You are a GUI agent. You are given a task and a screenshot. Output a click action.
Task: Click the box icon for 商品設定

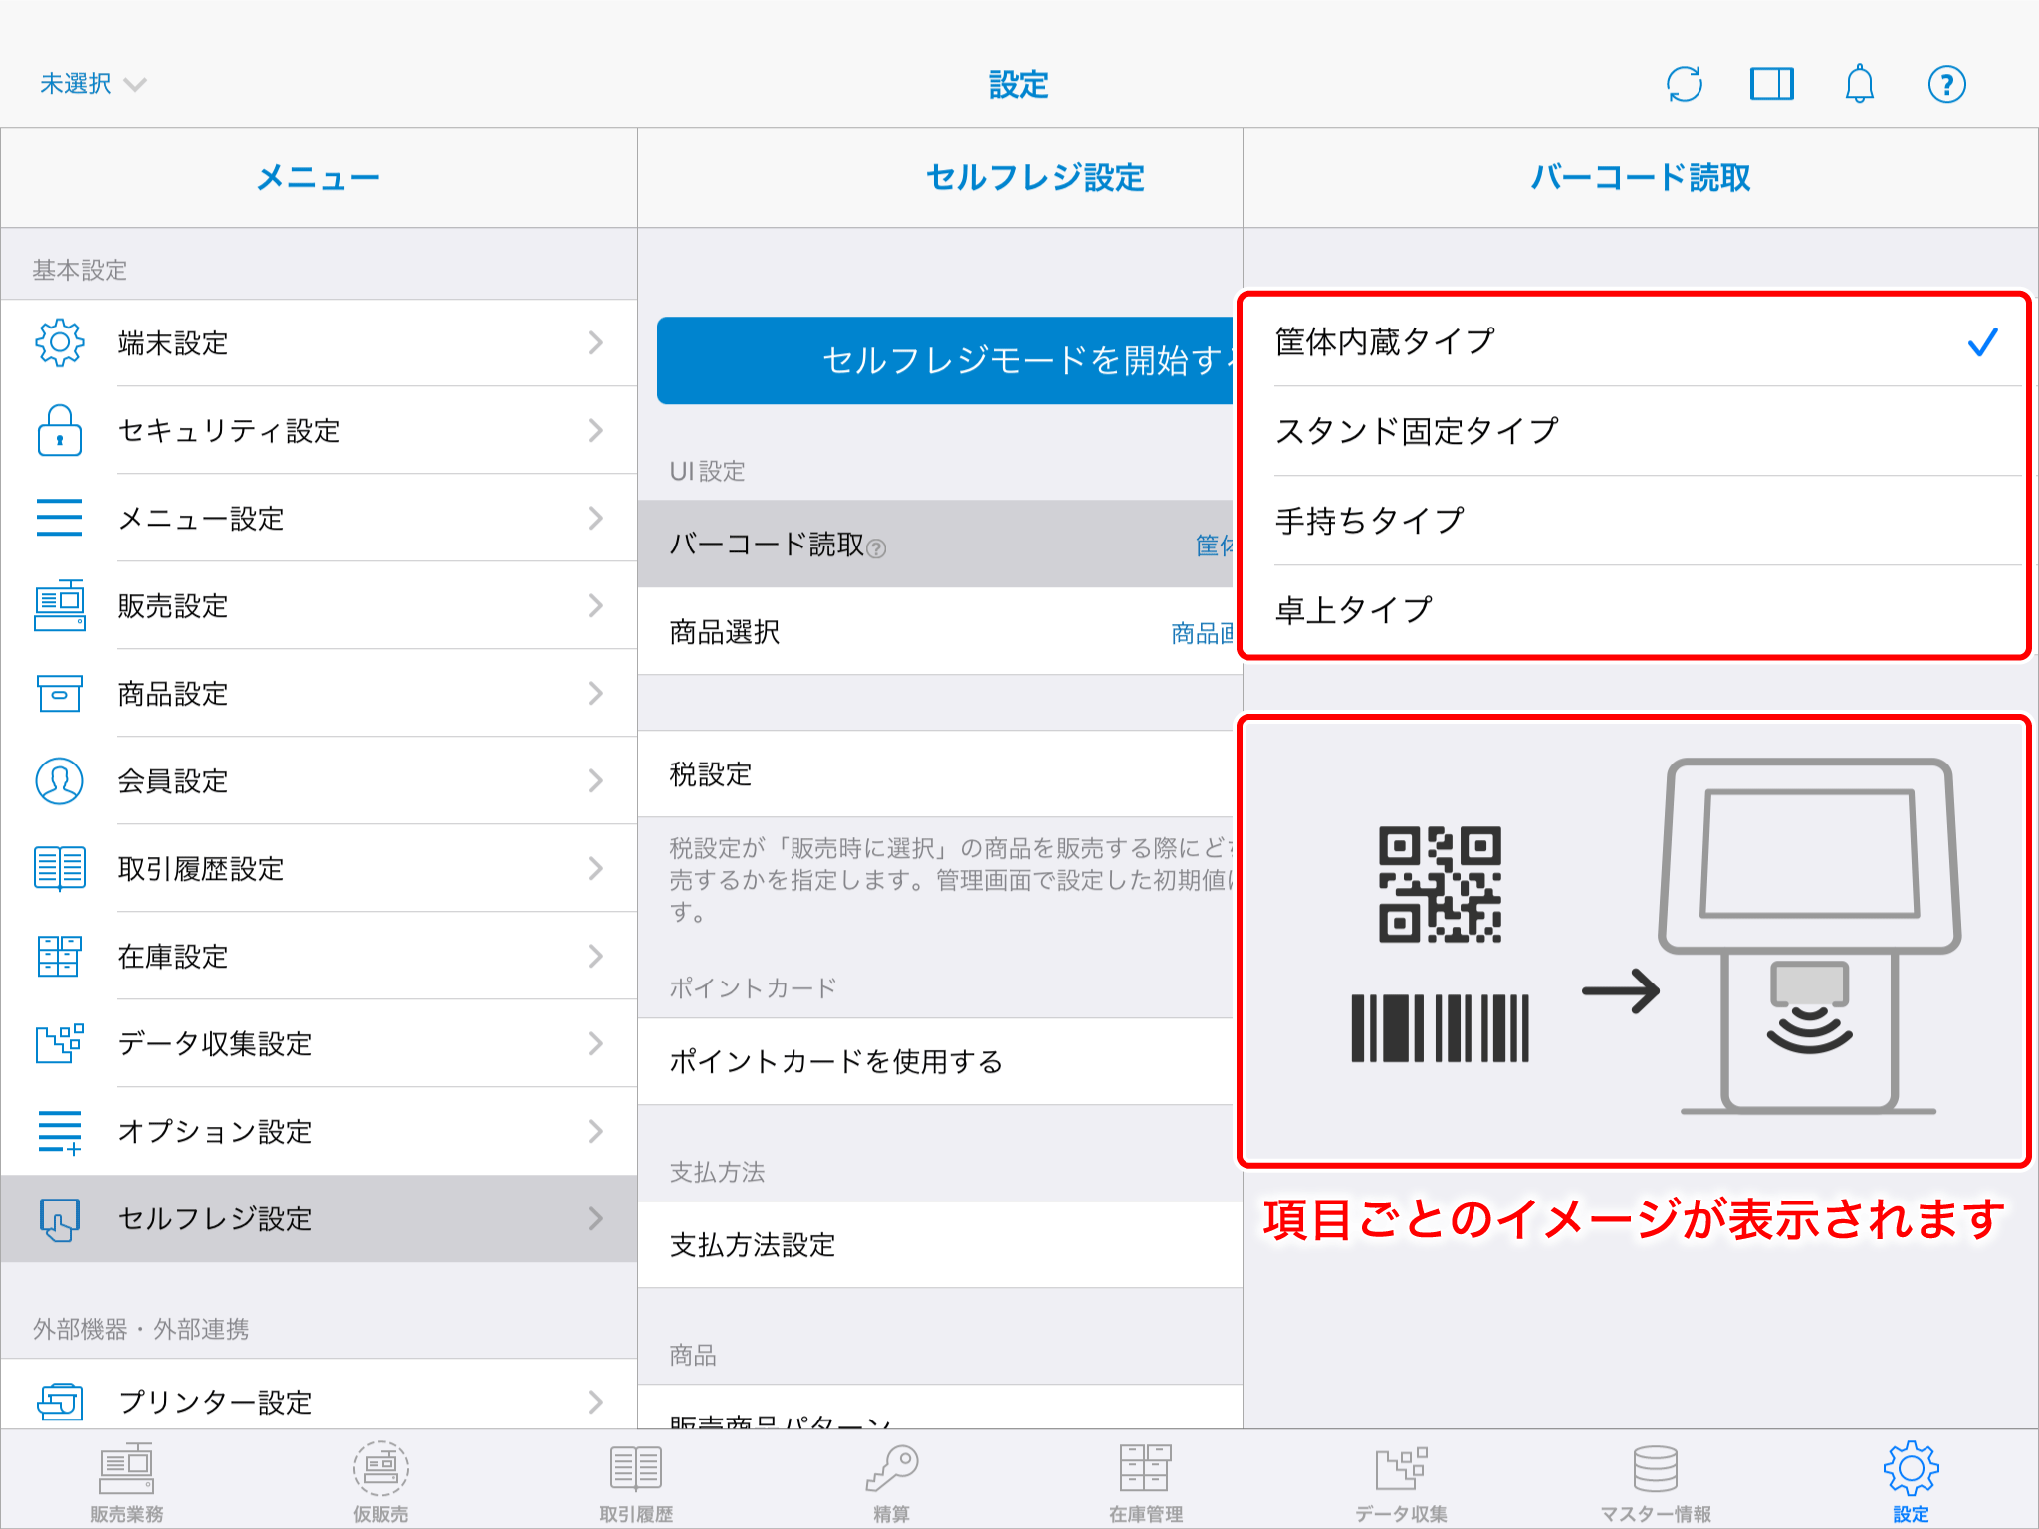click(60, 693)
